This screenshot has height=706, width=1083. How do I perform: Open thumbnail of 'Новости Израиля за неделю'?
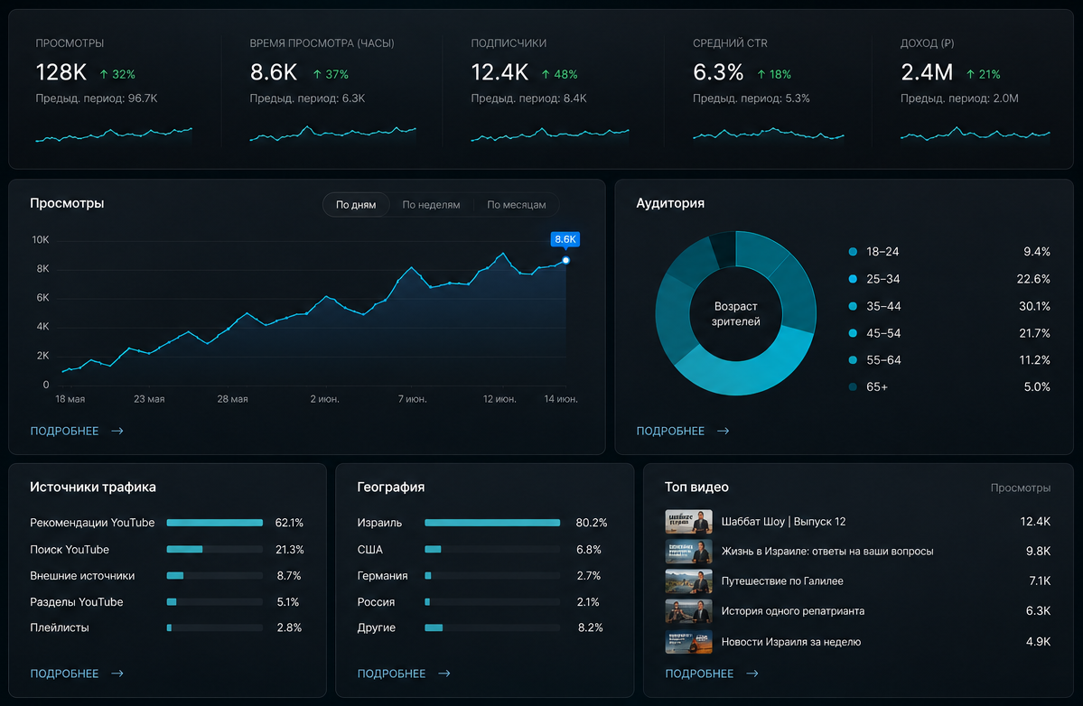tap(688, 641)
